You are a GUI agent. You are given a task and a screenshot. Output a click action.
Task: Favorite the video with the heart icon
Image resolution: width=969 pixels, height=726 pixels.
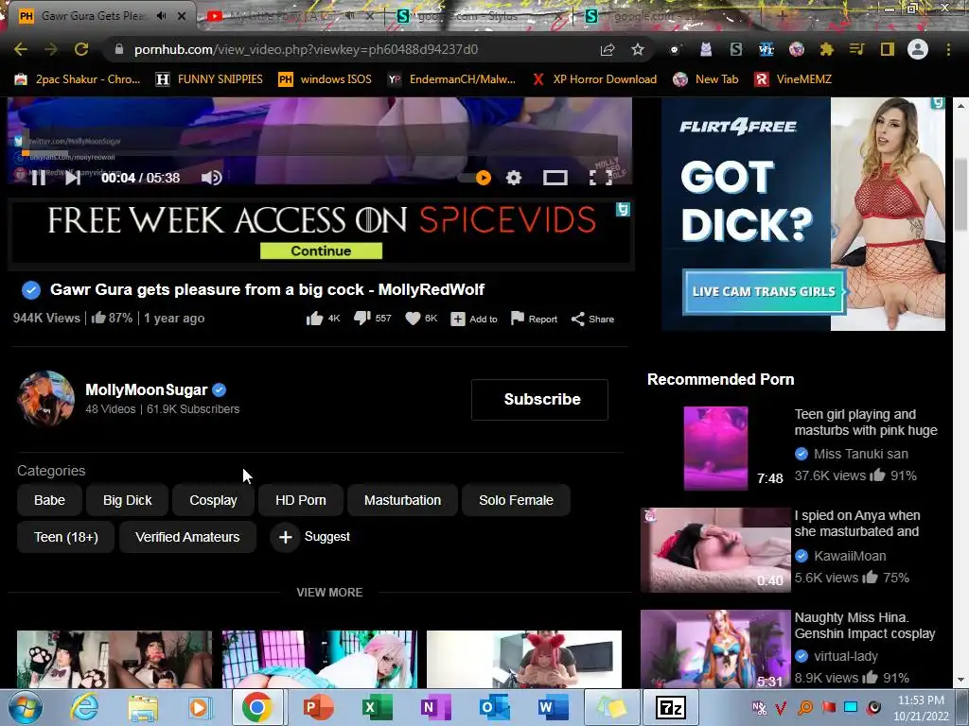[413, 319]
